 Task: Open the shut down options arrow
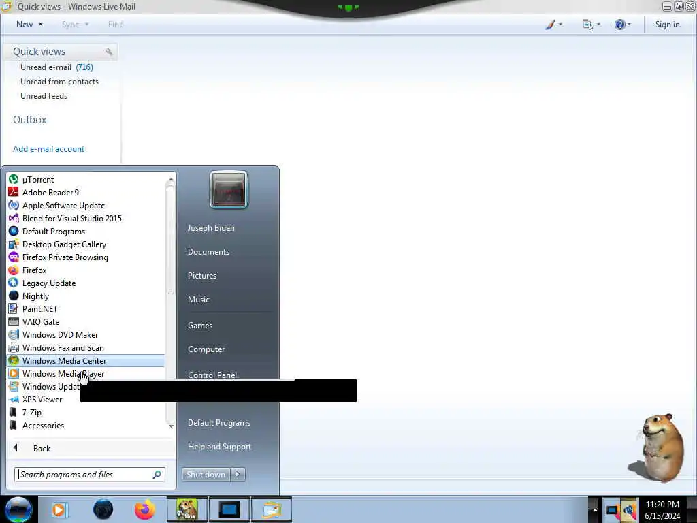(238, 475)
